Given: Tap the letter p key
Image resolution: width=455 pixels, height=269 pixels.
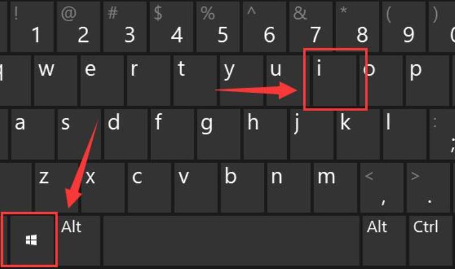Looking at the screenshot, I should (428, 80).
